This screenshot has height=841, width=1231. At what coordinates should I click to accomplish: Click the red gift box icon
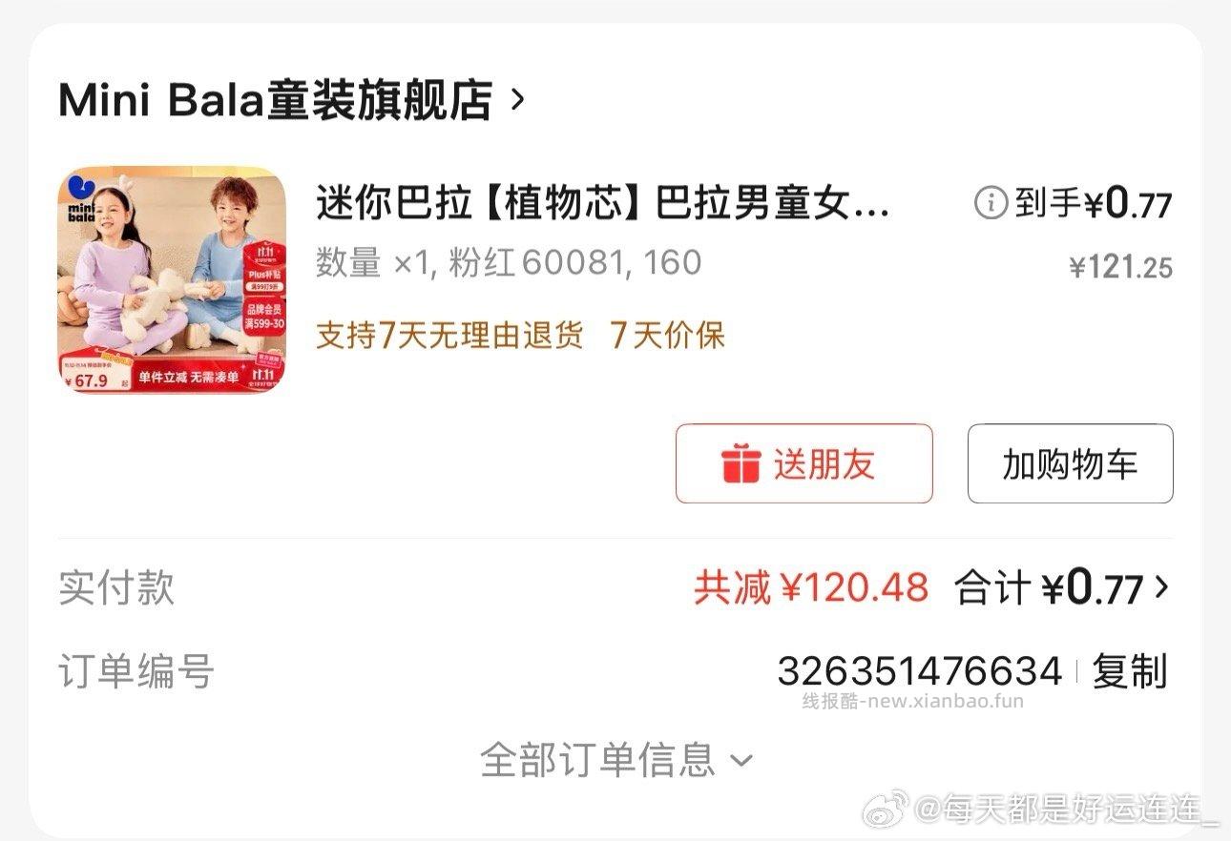[741, 463]
